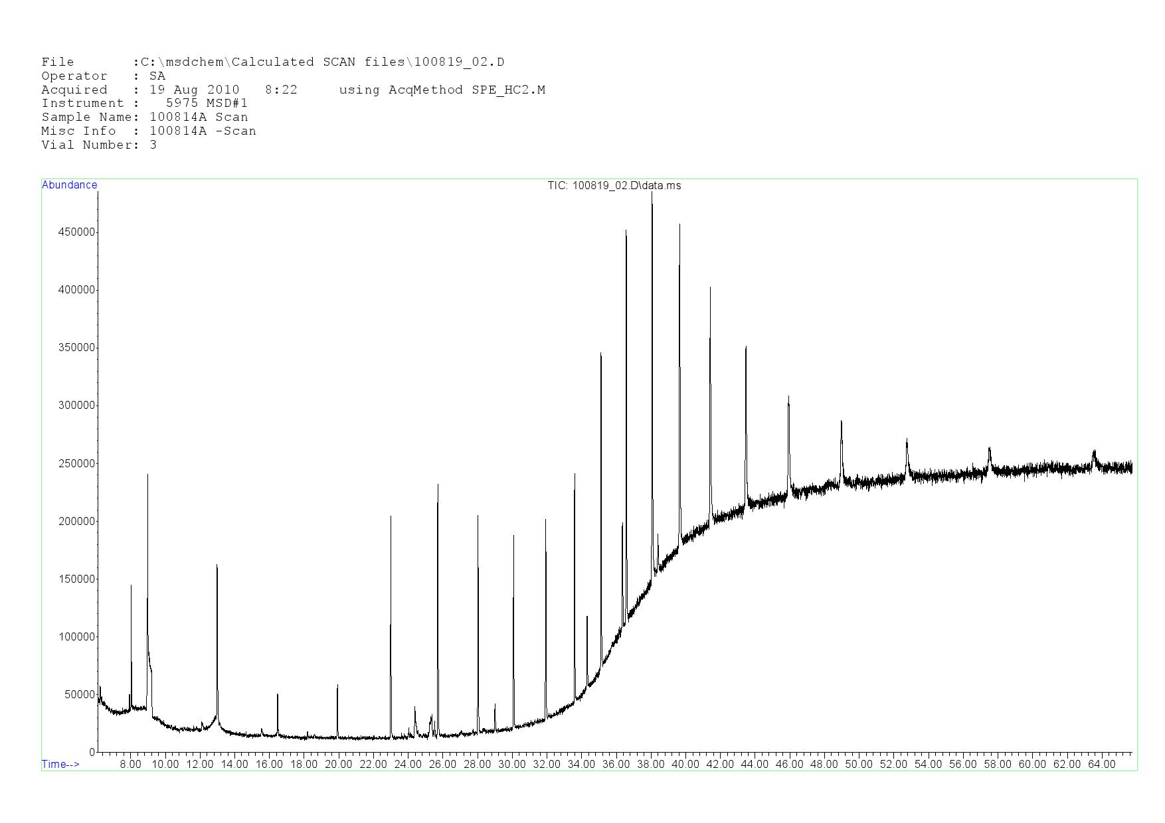Screen dimensions: 1165x823
Task: Click the 50000 abundance tick label
Action: click(80, 695)
